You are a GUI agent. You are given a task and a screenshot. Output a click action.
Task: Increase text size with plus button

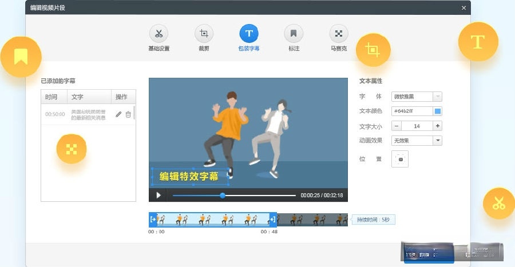click(x=438, y=126)
